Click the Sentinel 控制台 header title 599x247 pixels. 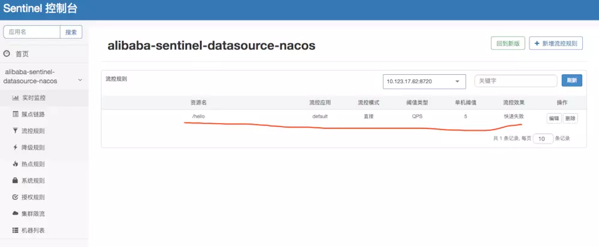click(40, 9)
